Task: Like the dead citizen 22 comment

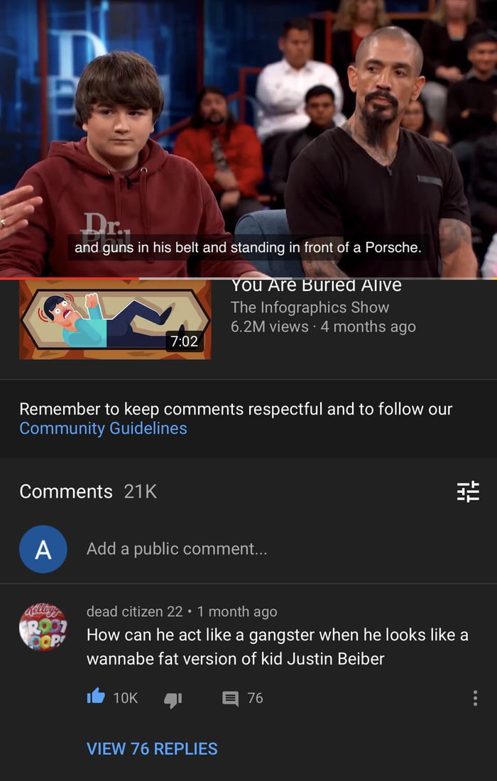Action: point(96,697)
